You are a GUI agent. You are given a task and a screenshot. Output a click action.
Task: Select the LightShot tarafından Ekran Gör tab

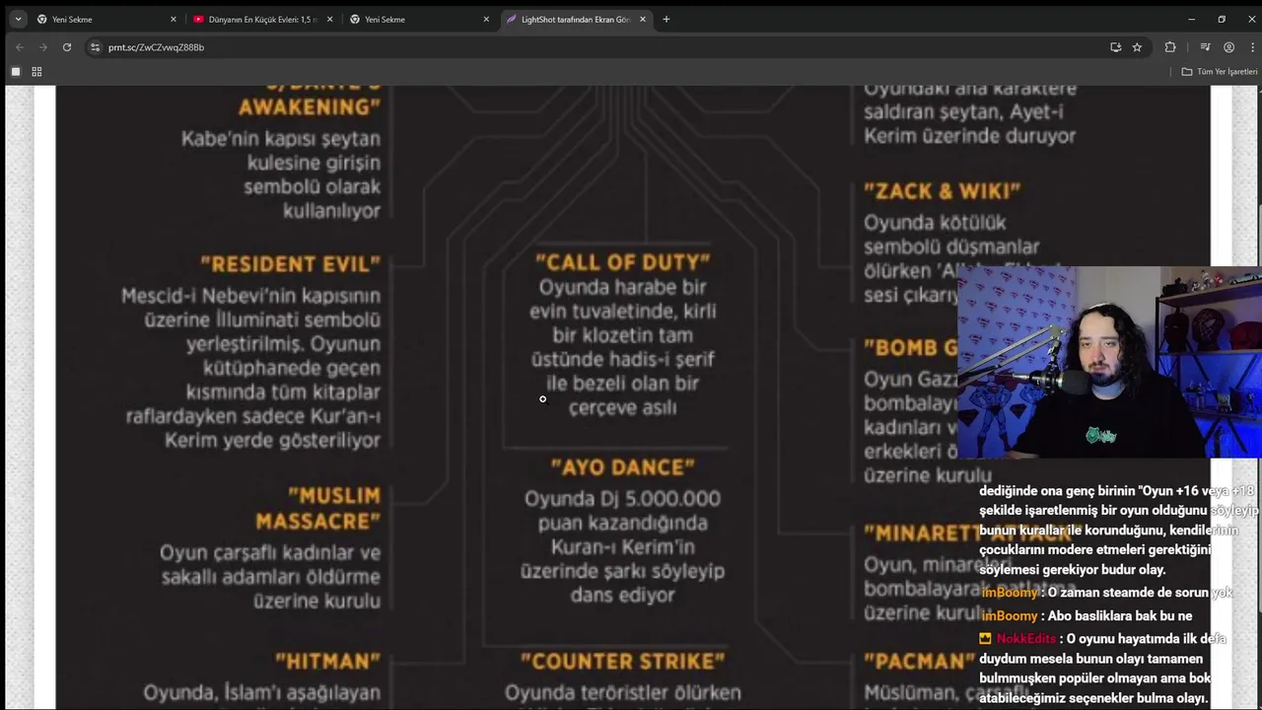click(x=576, y=19)
